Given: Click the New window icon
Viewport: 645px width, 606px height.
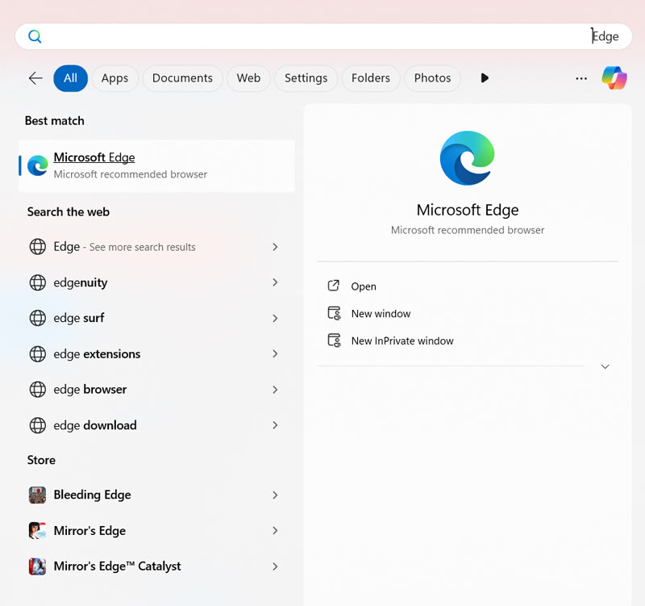Looking at the screenshot, I should (x=334, y=313).
